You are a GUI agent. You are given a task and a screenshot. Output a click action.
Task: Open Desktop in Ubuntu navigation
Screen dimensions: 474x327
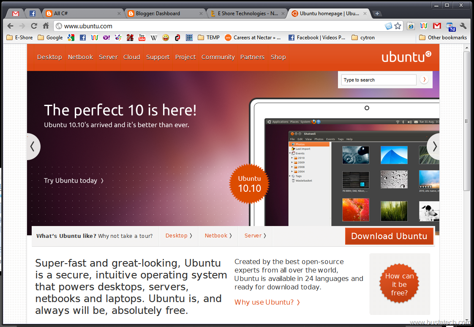pyautogui.click(x=49, y=57)
